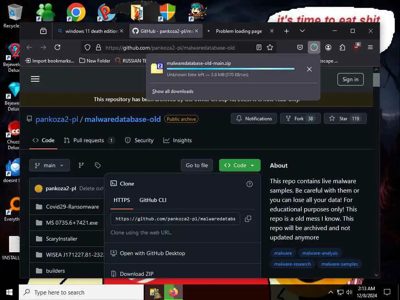The image size is (400, 300).
Task: Open pankoza2-pl owner profile link
Action: [x=57, y=119]
